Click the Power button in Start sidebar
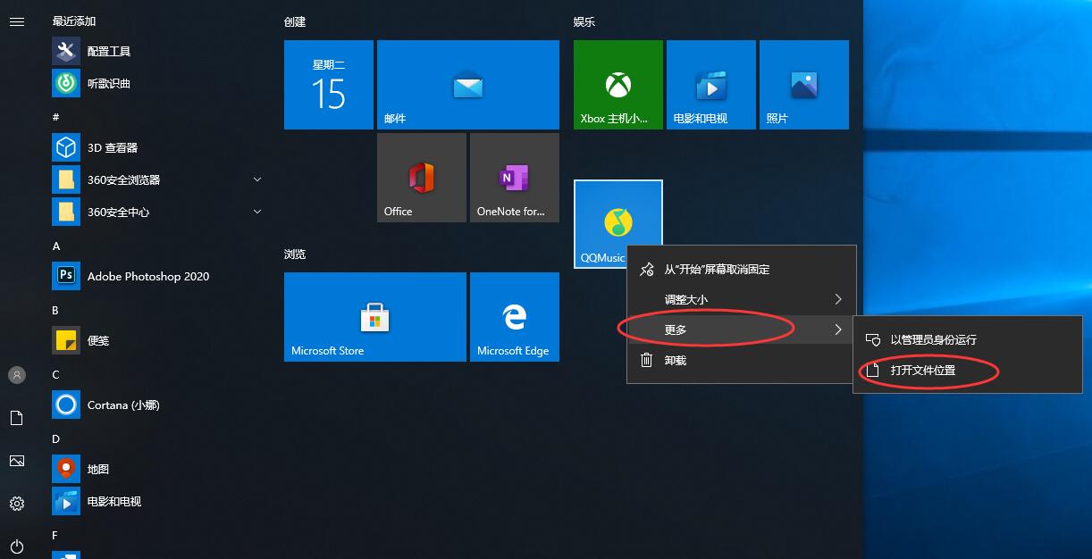 17,546
